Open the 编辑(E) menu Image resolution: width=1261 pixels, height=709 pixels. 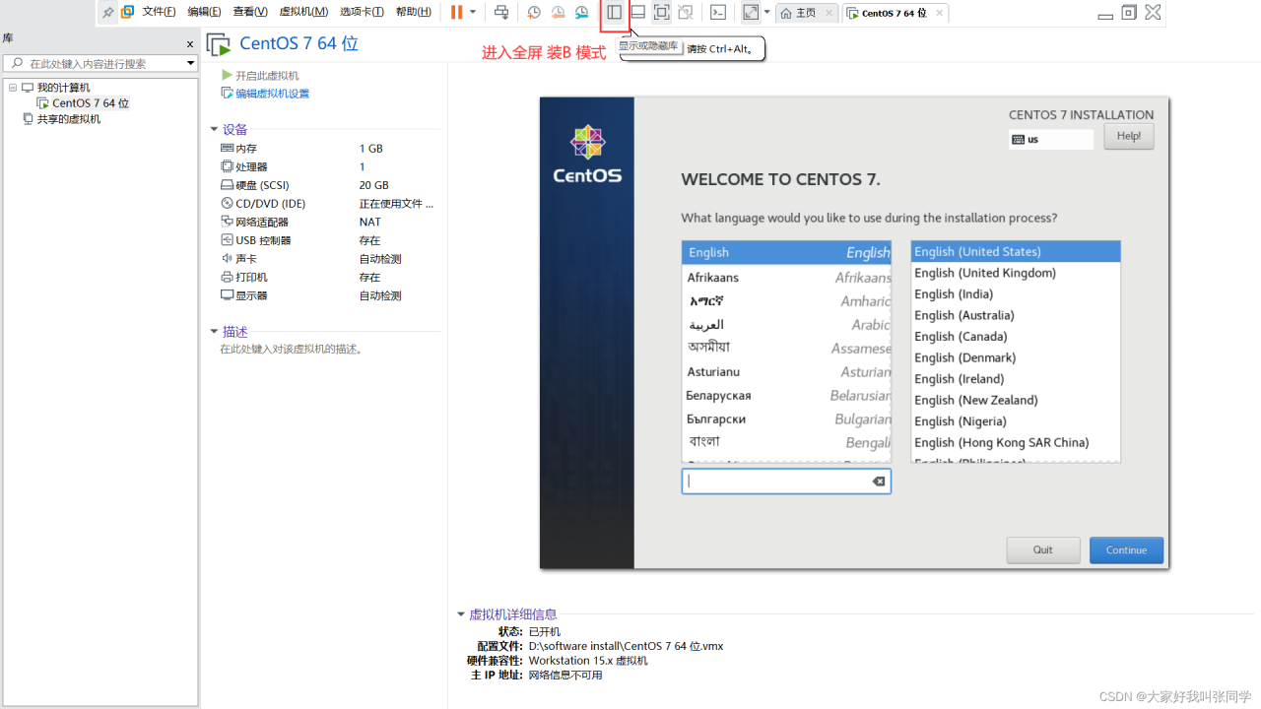pyautogui.click(x=204, y=12)
